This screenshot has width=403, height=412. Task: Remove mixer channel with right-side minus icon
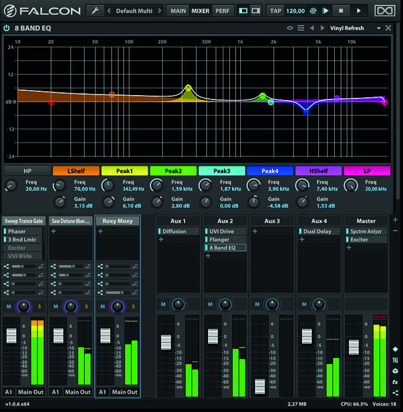pos(395,231)
